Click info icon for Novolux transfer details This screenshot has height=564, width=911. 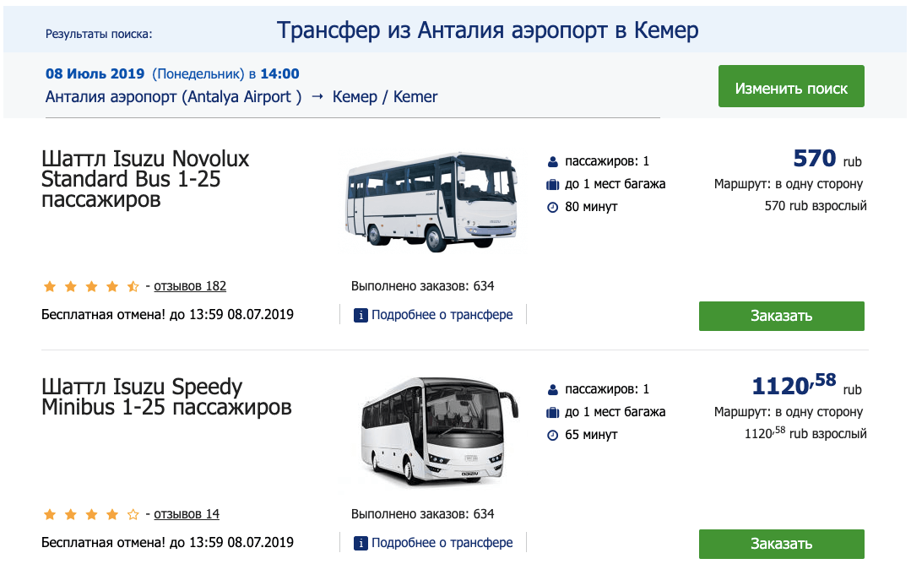click(x=361, y=315)
